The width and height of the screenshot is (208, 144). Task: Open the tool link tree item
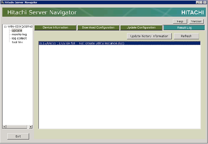(17, 42)
